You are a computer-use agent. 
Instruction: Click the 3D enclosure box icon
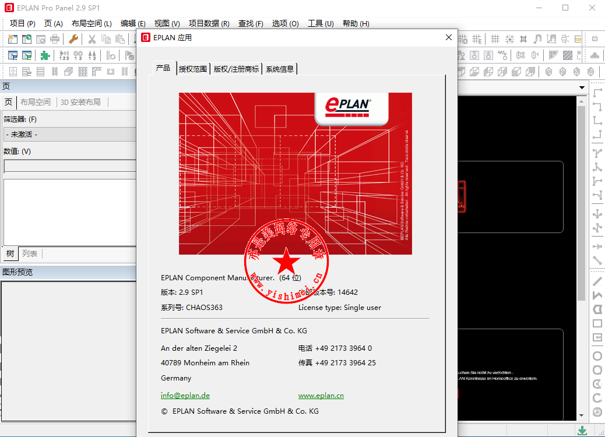coord(68,71)
